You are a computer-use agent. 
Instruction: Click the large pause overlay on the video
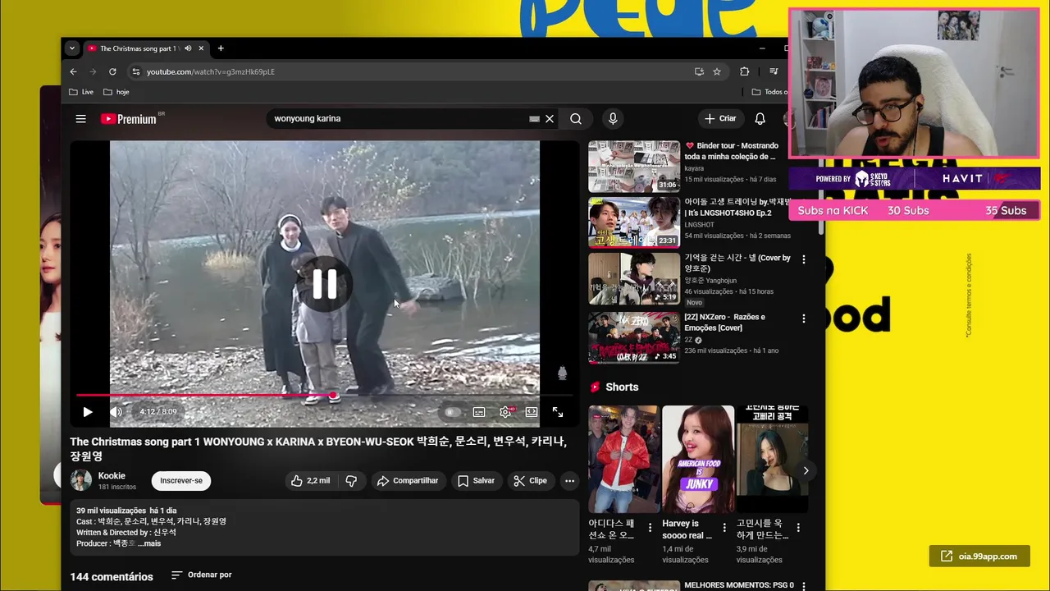pos(324,284)
